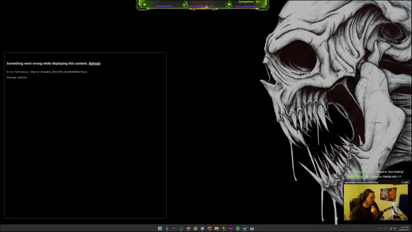Open File Explorer from the taskbar
412x232 pixels.
tap(217, 228)
